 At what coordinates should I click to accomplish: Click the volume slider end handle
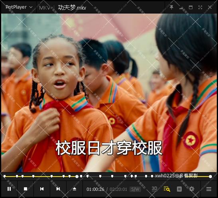(210, 177)
